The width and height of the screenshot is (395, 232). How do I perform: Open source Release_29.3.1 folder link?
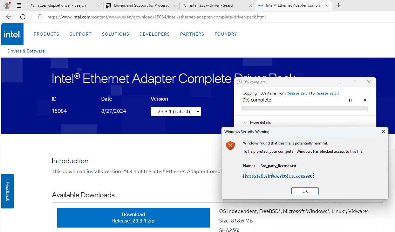(298, 93)
